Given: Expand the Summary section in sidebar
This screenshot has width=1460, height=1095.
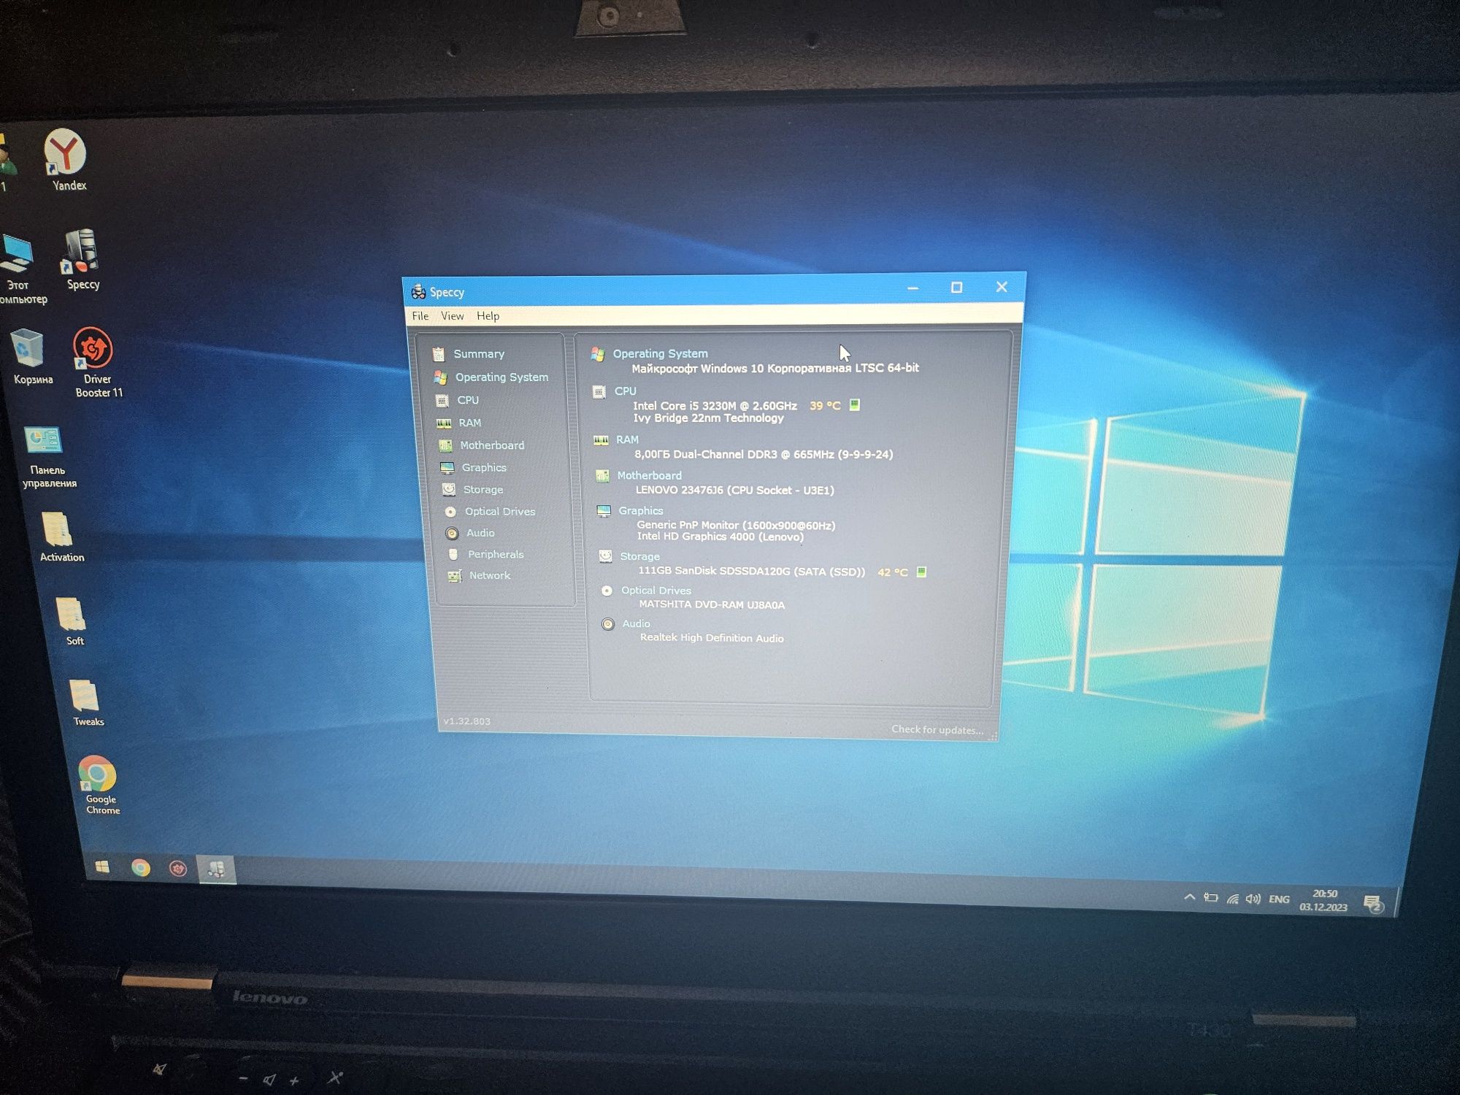Looking at the screenshot, I should point(480,354).
